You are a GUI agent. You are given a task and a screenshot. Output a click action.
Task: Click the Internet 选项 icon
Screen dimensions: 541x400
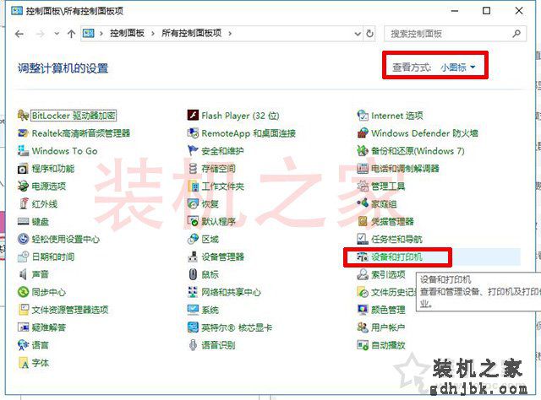(x=363, y=116)
